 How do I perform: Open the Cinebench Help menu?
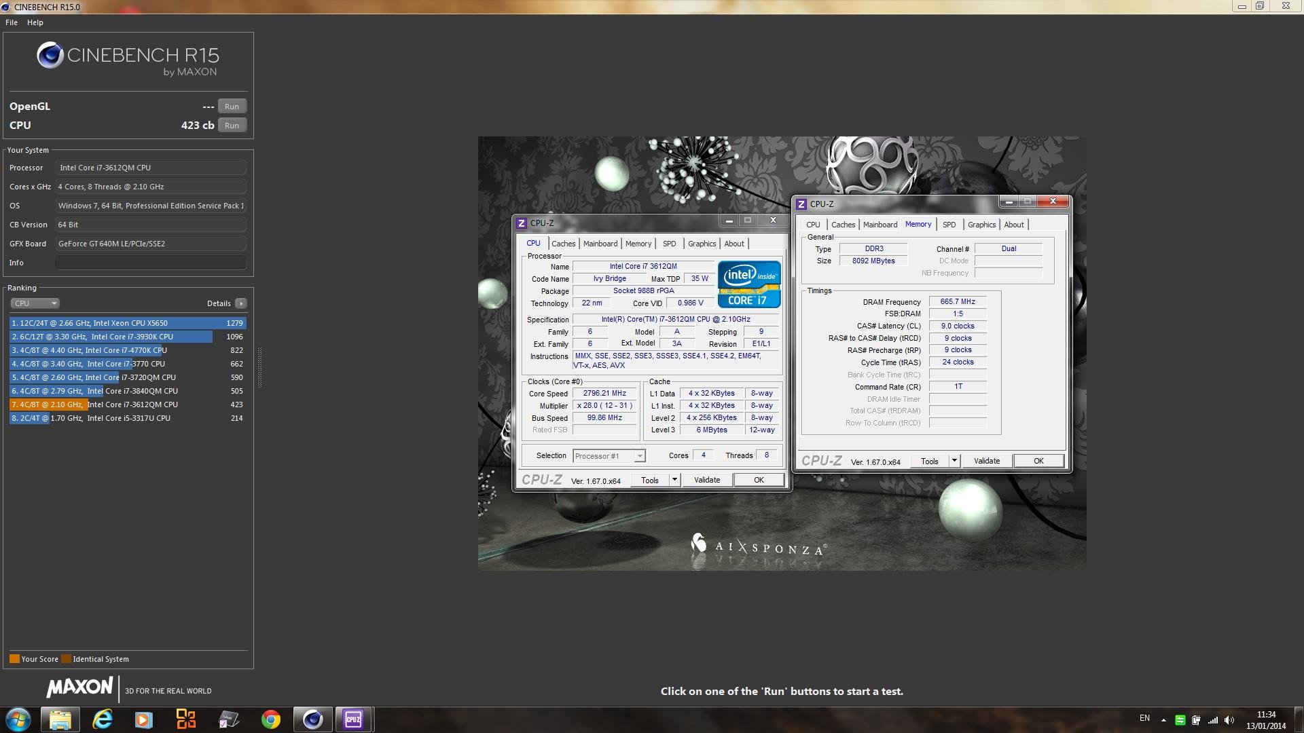[35, 22]
